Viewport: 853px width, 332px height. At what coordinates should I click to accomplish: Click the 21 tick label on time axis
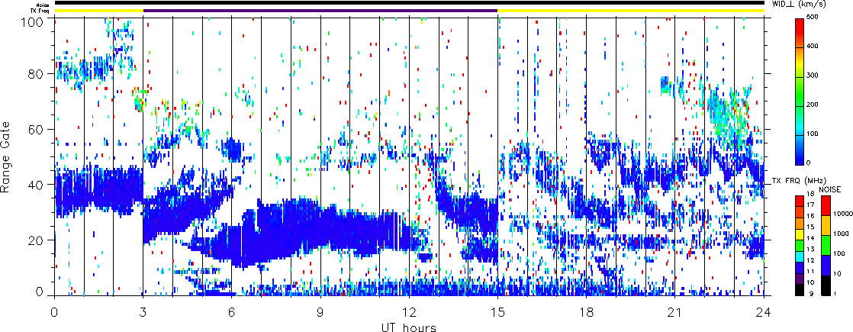pos(675,313)
